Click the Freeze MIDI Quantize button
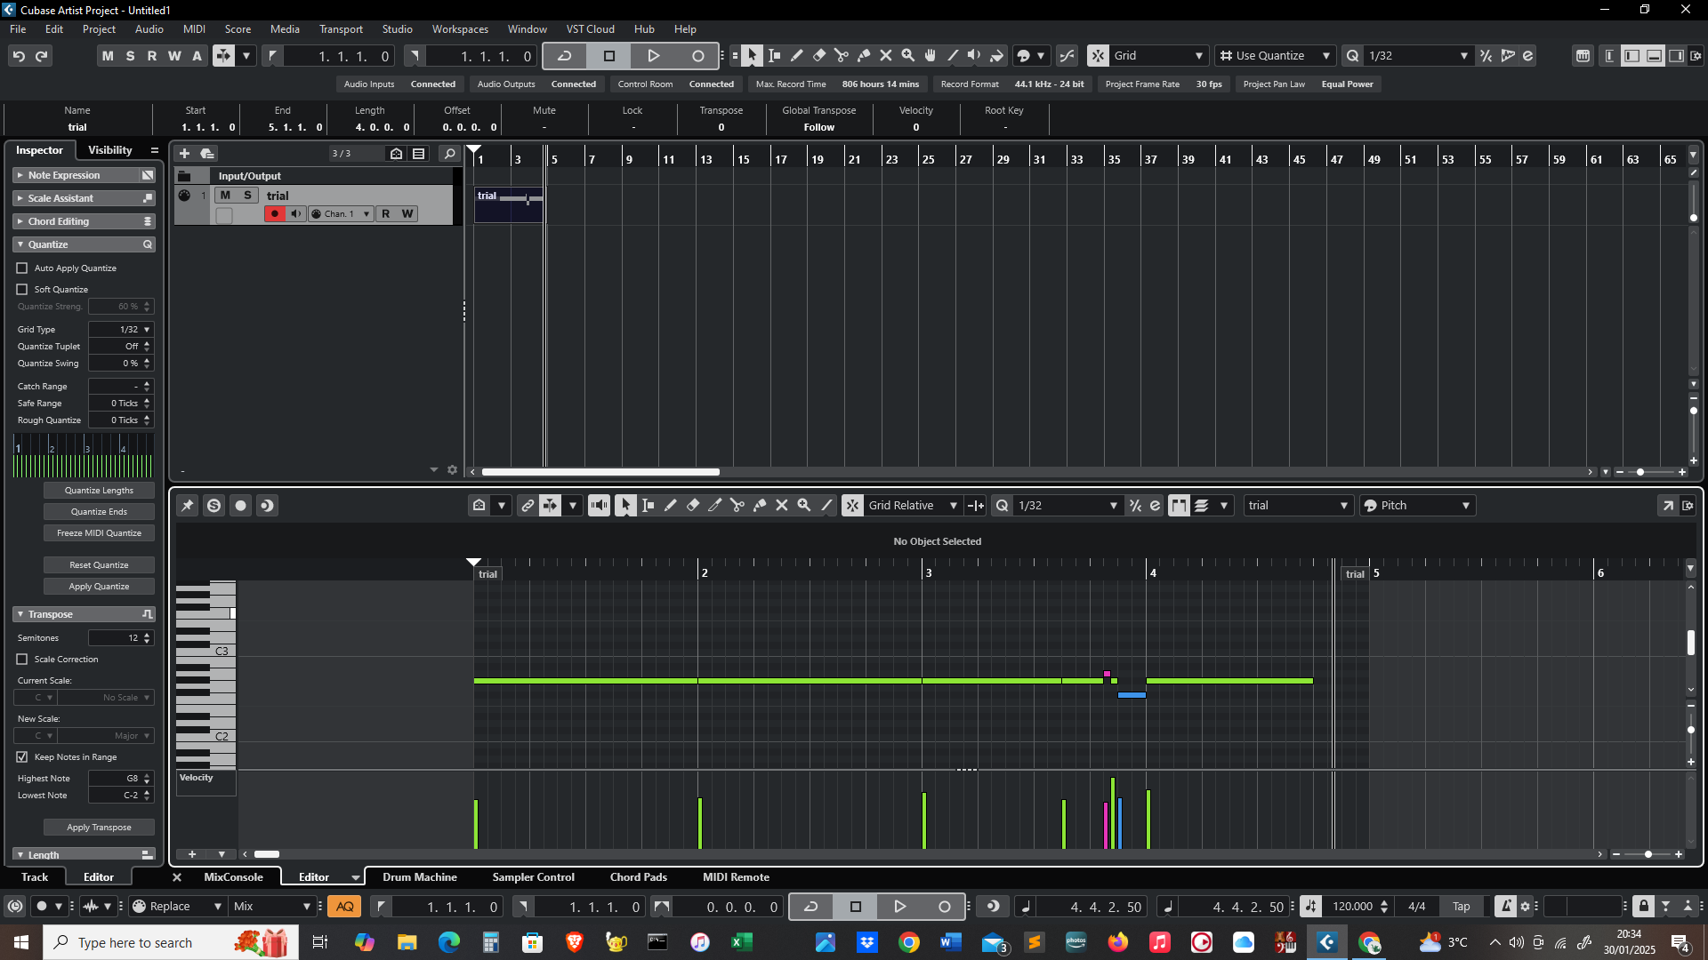This screenshot has width=1708, height=960. pyautogui.click(x=99, y=532)
